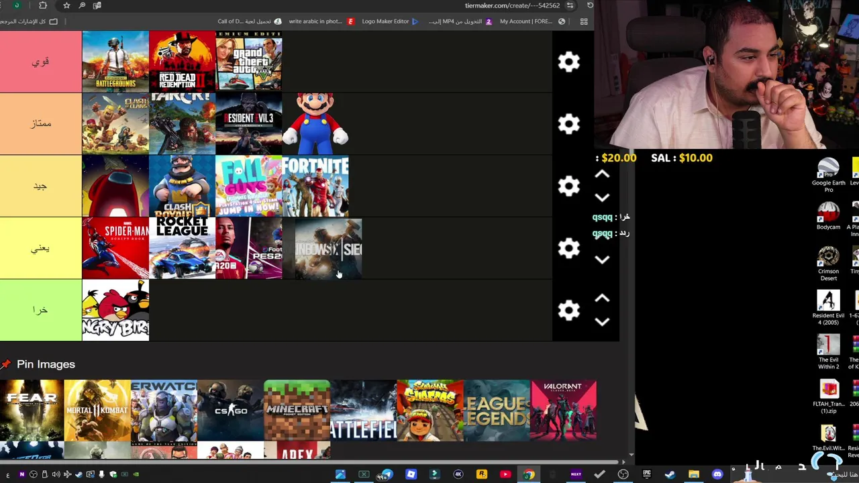
Task: Click the zoom magnifier icon in address bar
Action: tap(82, 5)
